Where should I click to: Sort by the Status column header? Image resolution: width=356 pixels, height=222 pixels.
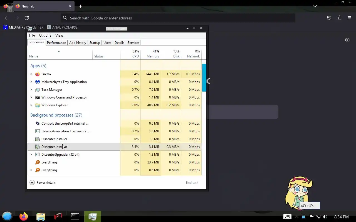point(107,54)
